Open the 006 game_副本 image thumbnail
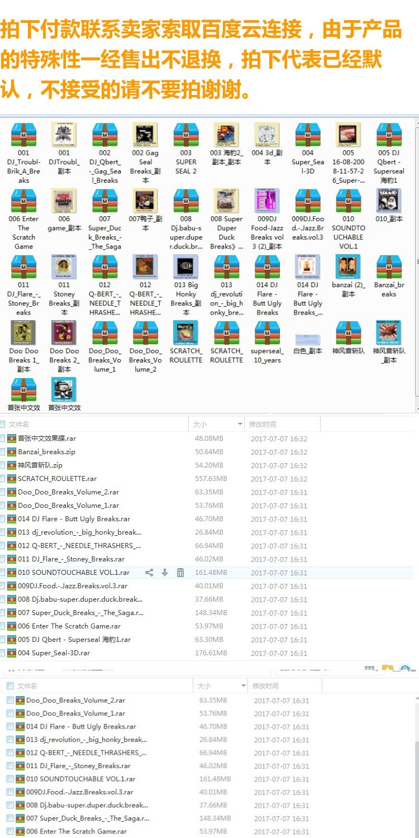The width and height of the screenshot is (419, 838). 64,201
